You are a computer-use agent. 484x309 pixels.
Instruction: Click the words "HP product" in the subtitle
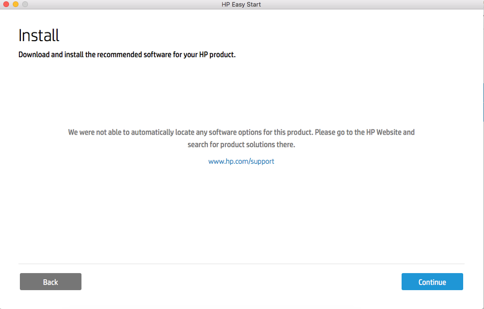217,55
